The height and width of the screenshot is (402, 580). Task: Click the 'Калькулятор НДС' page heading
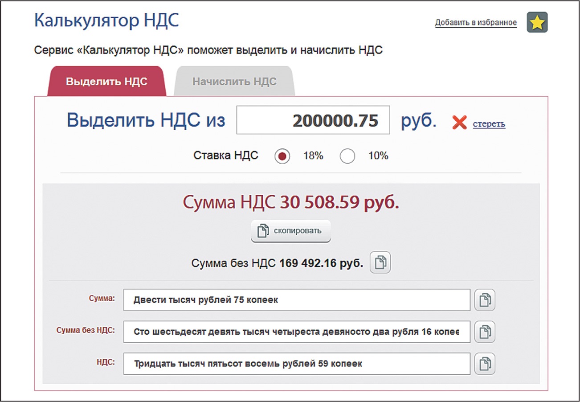click(x=106, y=21)
